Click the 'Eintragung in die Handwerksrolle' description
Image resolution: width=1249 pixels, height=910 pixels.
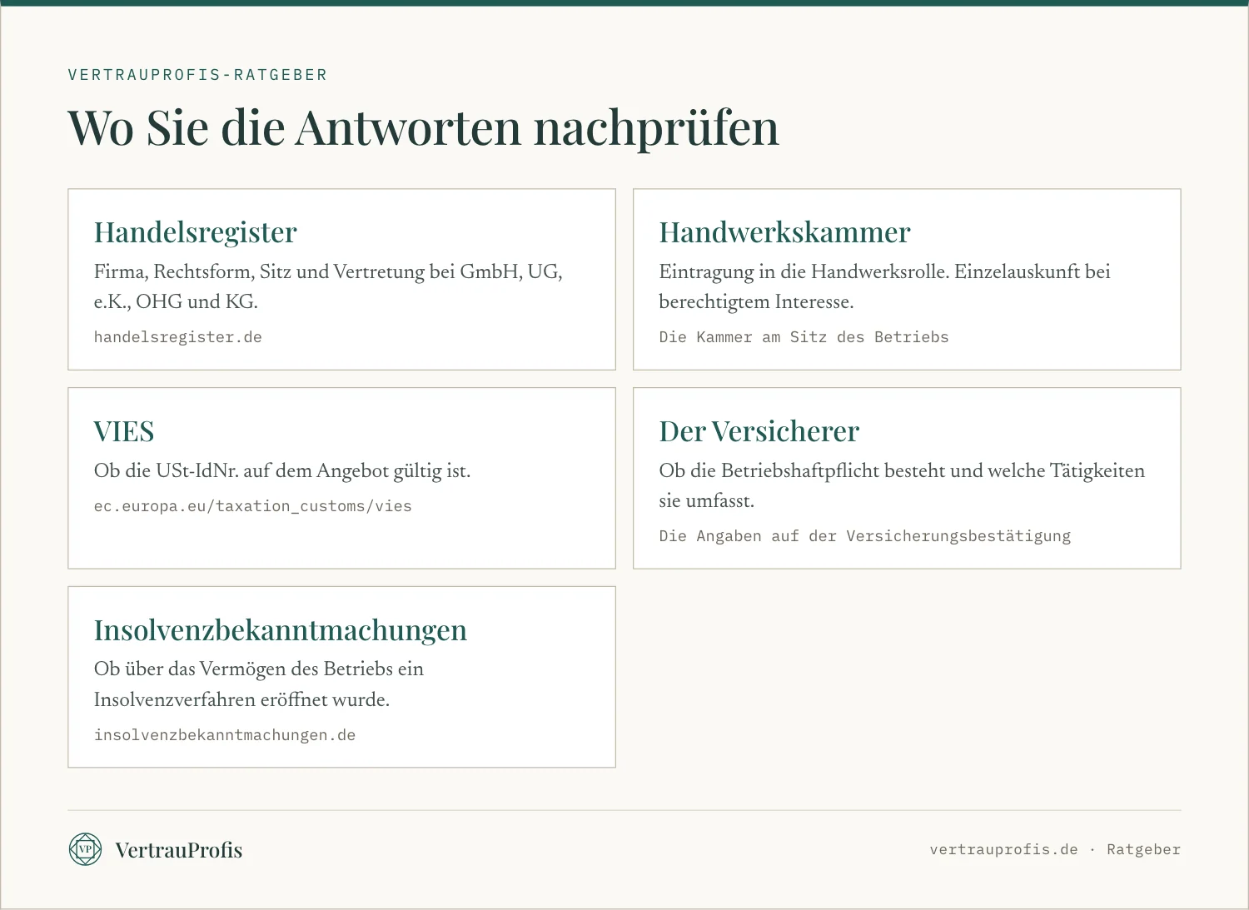(x=885, y=286)
